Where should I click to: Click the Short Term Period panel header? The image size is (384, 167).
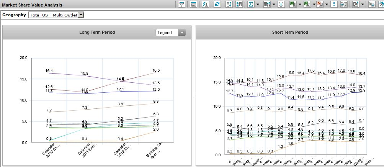(290, 33)
